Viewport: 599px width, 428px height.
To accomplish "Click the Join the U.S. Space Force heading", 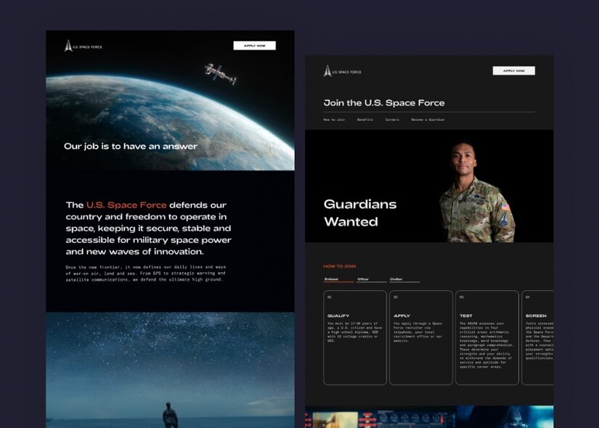I will point(386,102).
